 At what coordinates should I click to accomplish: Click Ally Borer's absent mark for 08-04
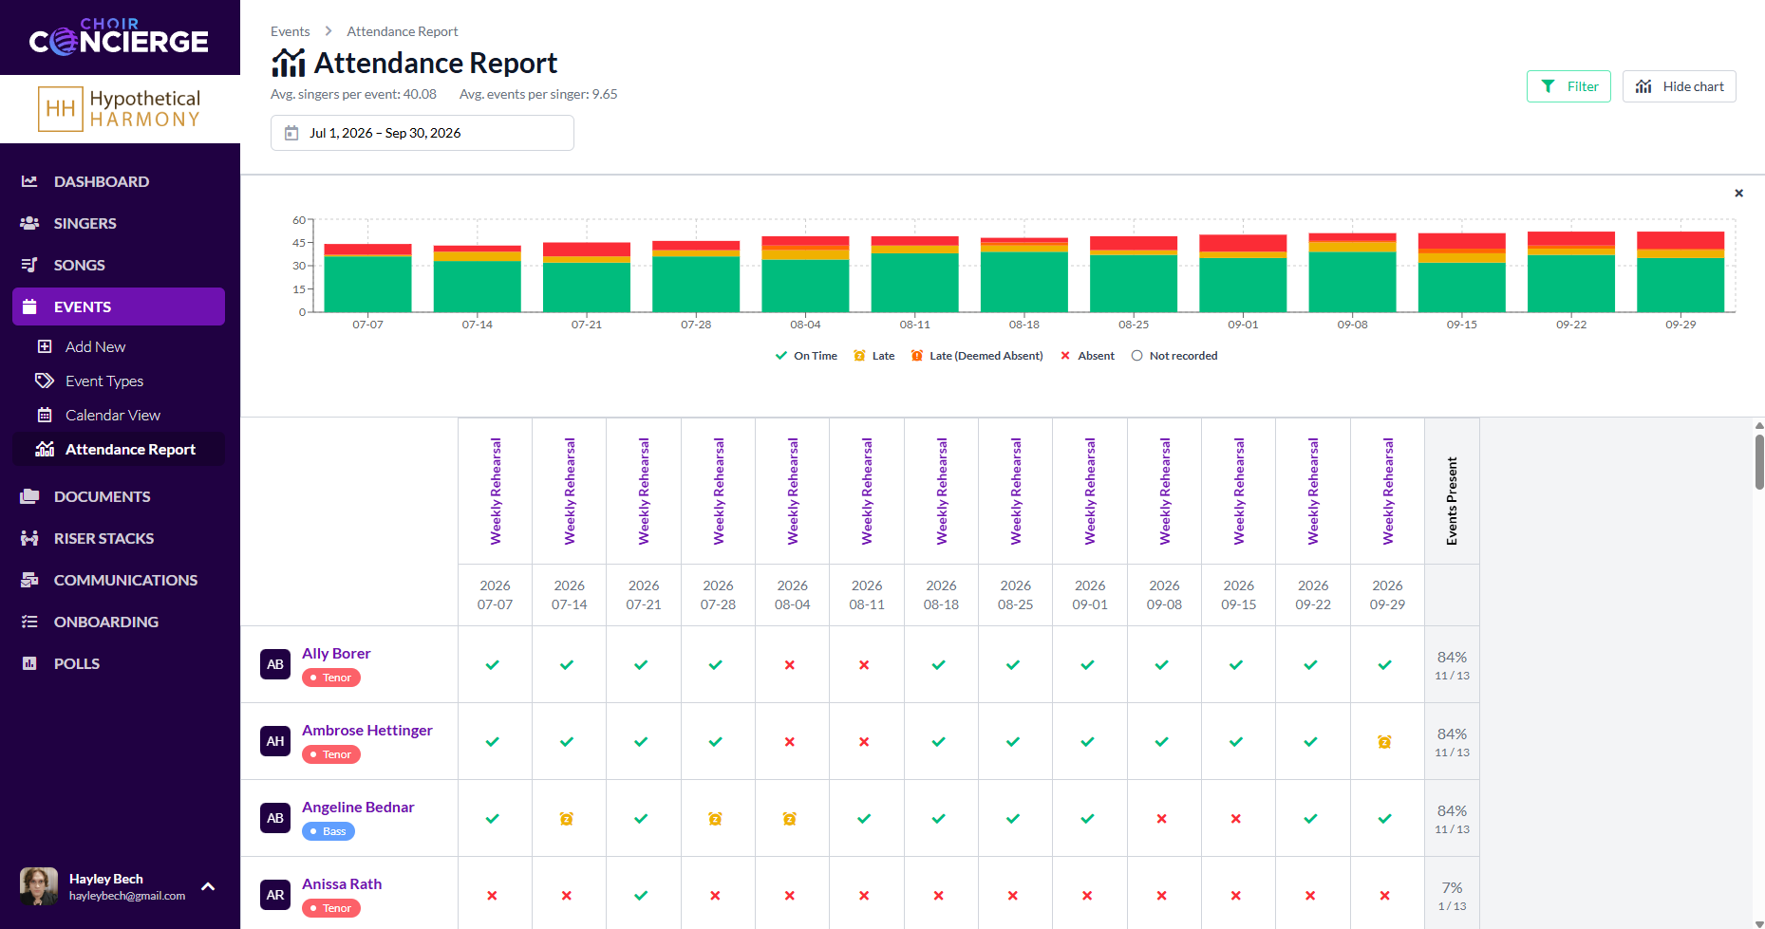coord(790,665)
